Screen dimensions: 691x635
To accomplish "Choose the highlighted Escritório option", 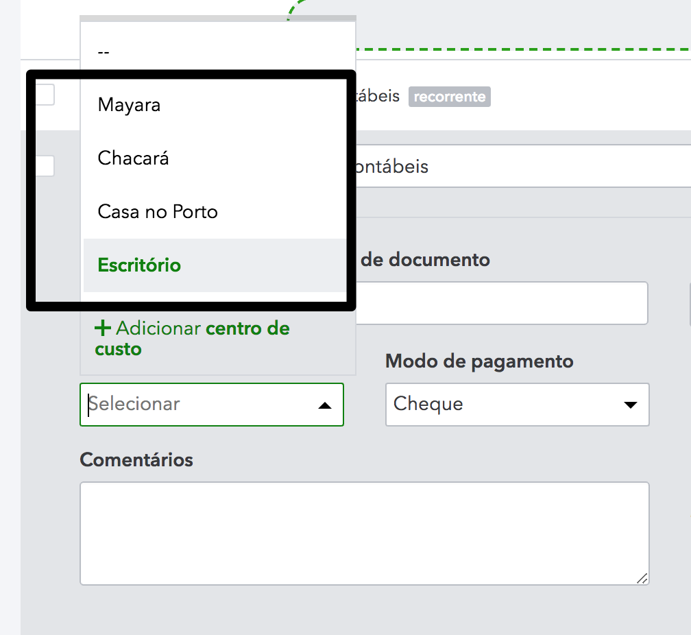I will (140, 265).
